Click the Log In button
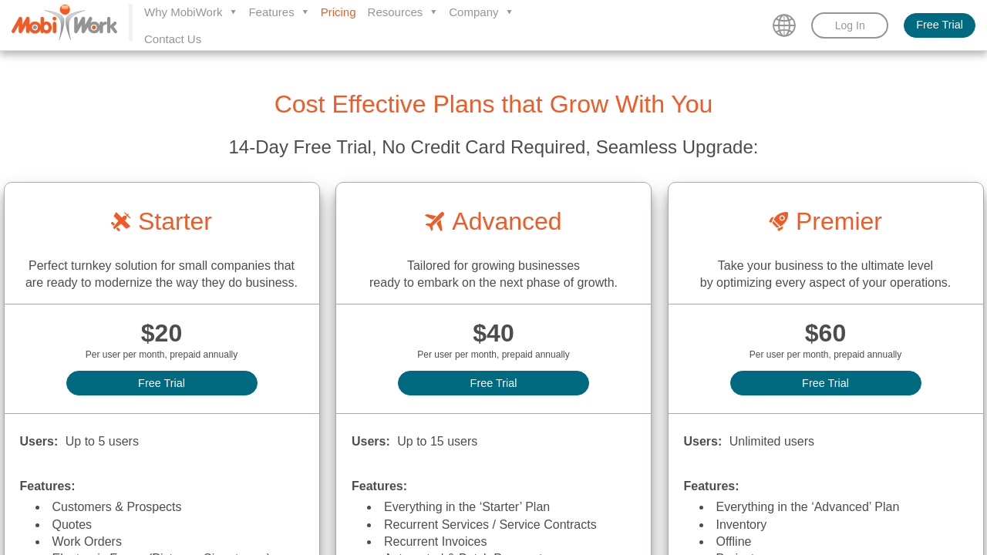The image size is (987, 555). click(850, 25)
